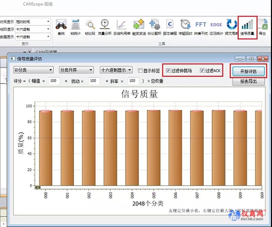Open the 帧统计 frame statistics tool

(x=76, y=27)
